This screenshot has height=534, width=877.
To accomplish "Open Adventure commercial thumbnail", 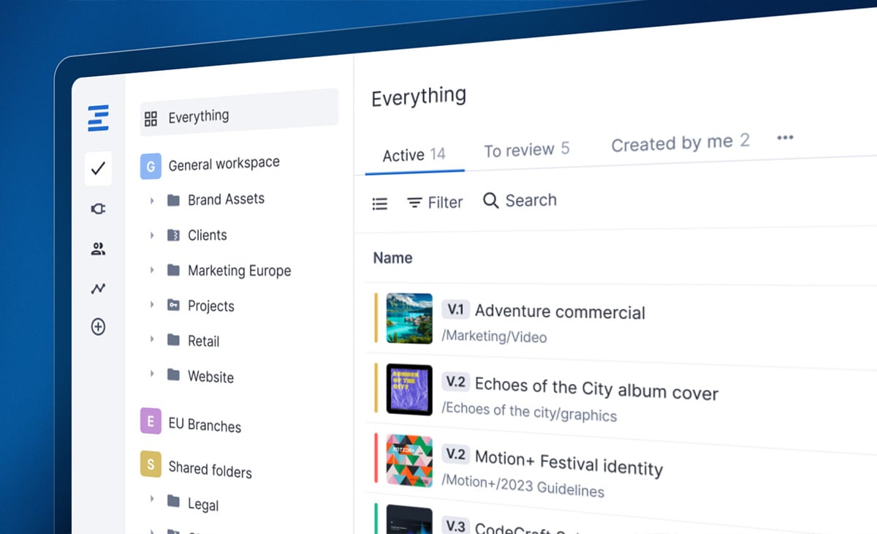I will (409, 317).
